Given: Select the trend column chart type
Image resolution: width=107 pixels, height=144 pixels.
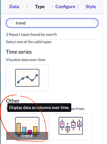Looking at the screenshot, I should 27,127.
